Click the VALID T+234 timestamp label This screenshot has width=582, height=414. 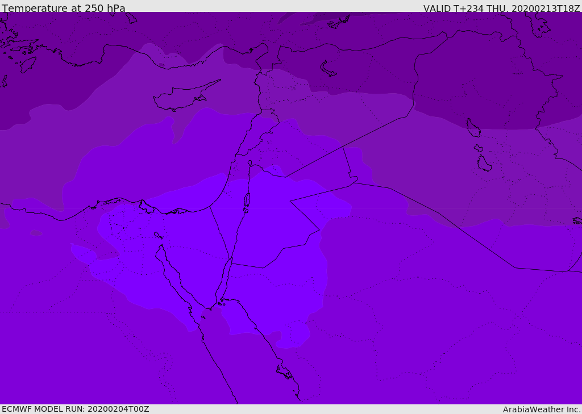pyautogui.click(x=501, y=9)
